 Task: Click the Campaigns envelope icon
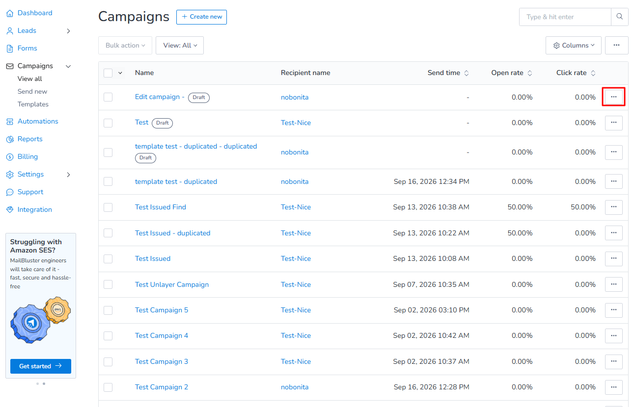10,66
